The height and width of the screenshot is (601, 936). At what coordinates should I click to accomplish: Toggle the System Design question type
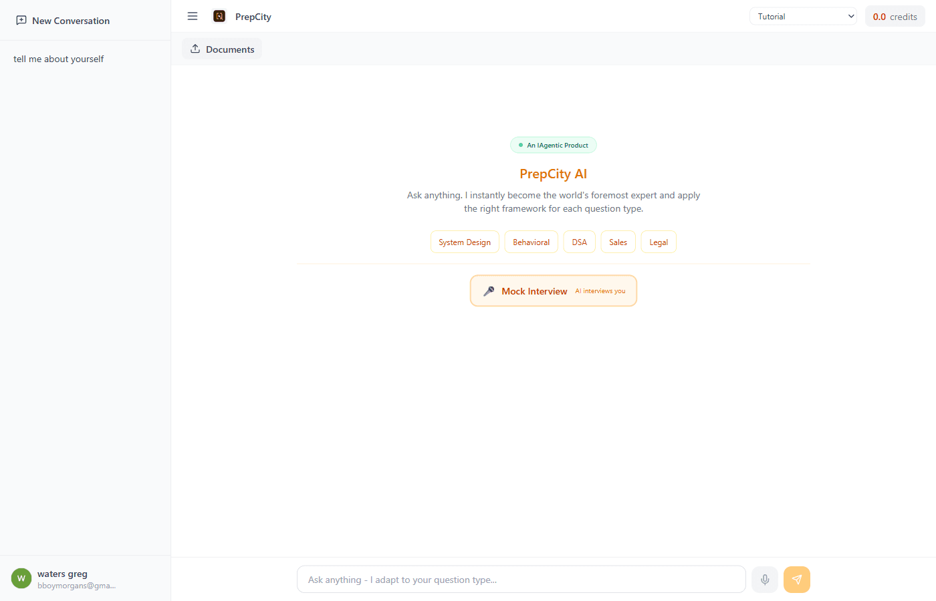465,242
